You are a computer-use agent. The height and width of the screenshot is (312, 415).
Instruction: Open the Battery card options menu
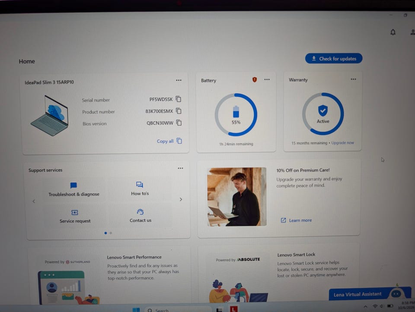click(x=267, y=79)
